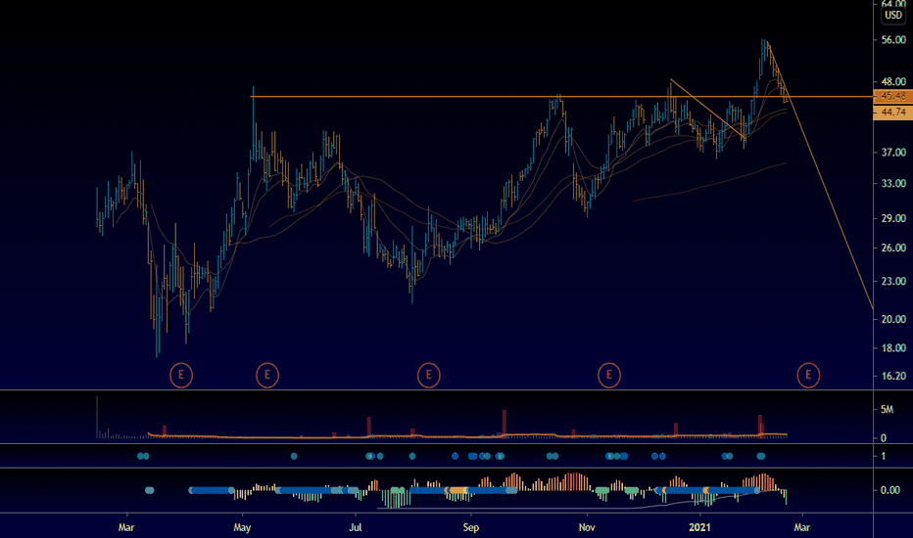
Task: Select the short descending trendline near December
Action: click(707, 109)
